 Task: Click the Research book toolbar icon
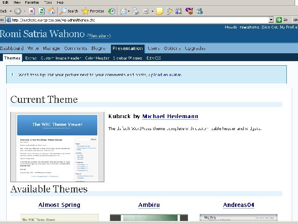(179, 11)
